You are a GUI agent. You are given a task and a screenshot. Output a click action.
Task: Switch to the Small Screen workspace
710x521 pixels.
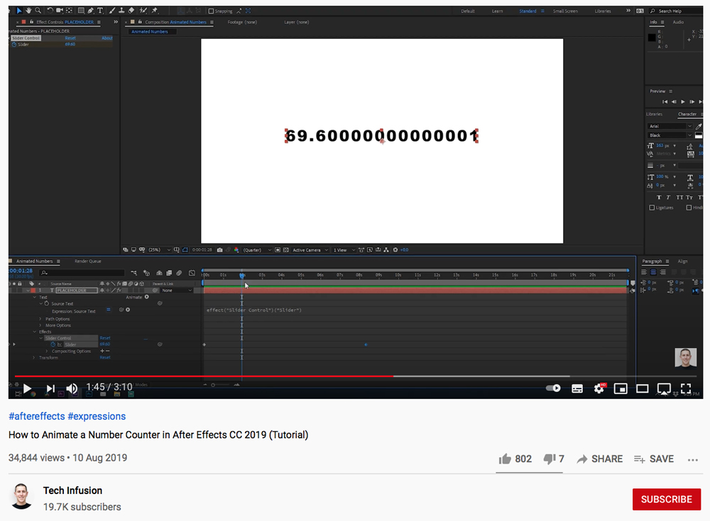click(565, 11)
